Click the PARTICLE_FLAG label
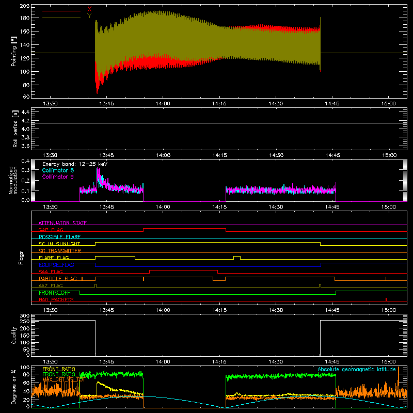Viewport: 413px width, 413px height. click(x=58, y=278)
